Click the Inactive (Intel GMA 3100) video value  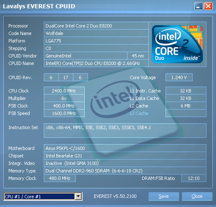pos(125,163)
